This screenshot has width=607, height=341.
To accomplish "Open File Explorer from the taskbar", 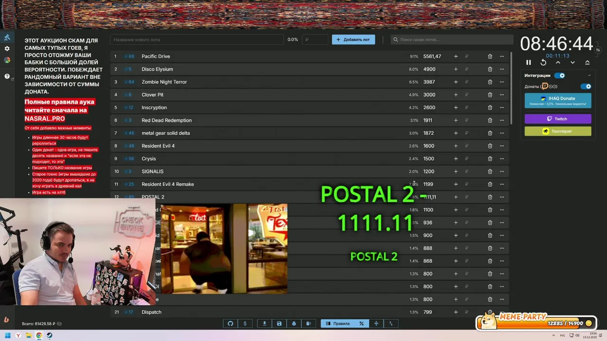I will 28,336.
